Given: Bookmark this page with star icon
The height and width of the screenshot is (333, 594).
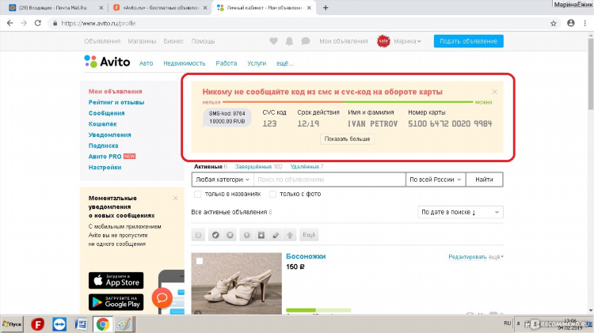Looking at the screenshot, I should [x=553, y=24].
